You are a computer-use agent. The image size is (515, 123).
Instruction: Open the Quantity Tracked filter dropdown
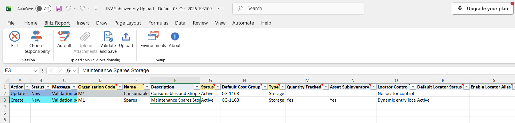(x=326, y=87)
